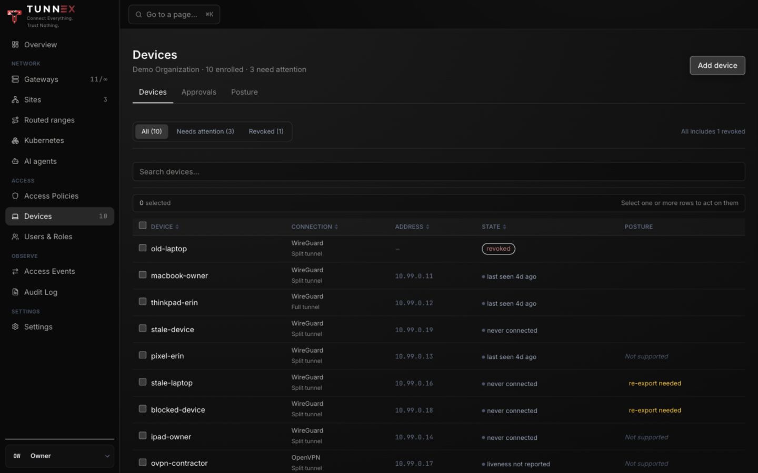The image size is (758, 473).
Task: Click the All includes 1 revoked note
Action: point(713,131)
